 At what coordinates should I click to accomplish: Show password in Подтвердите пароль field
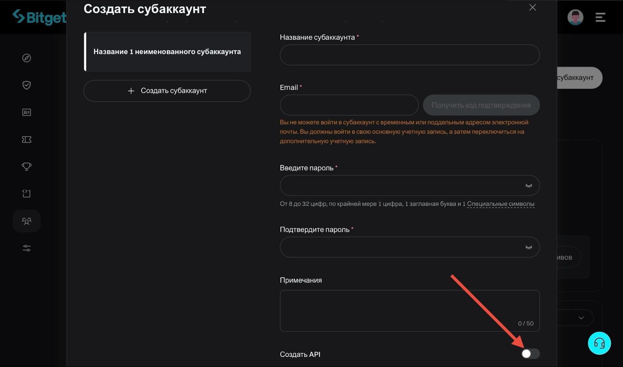click(529, 248)
